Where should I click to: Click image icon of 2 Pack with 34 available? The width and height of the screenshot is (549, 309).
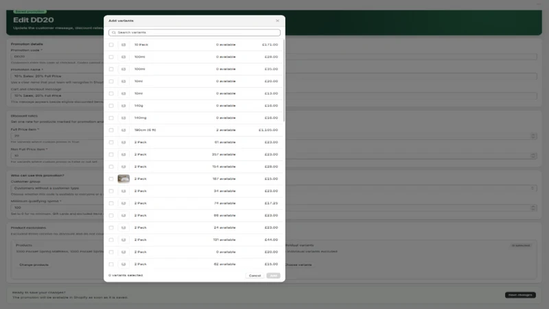coord(124,192)
